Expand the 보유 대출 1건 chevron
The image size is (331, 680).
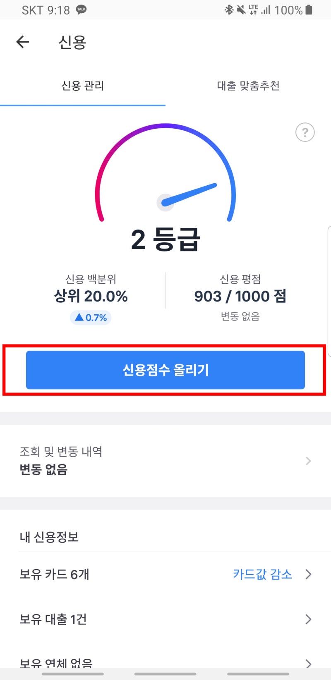click(308, 619)
